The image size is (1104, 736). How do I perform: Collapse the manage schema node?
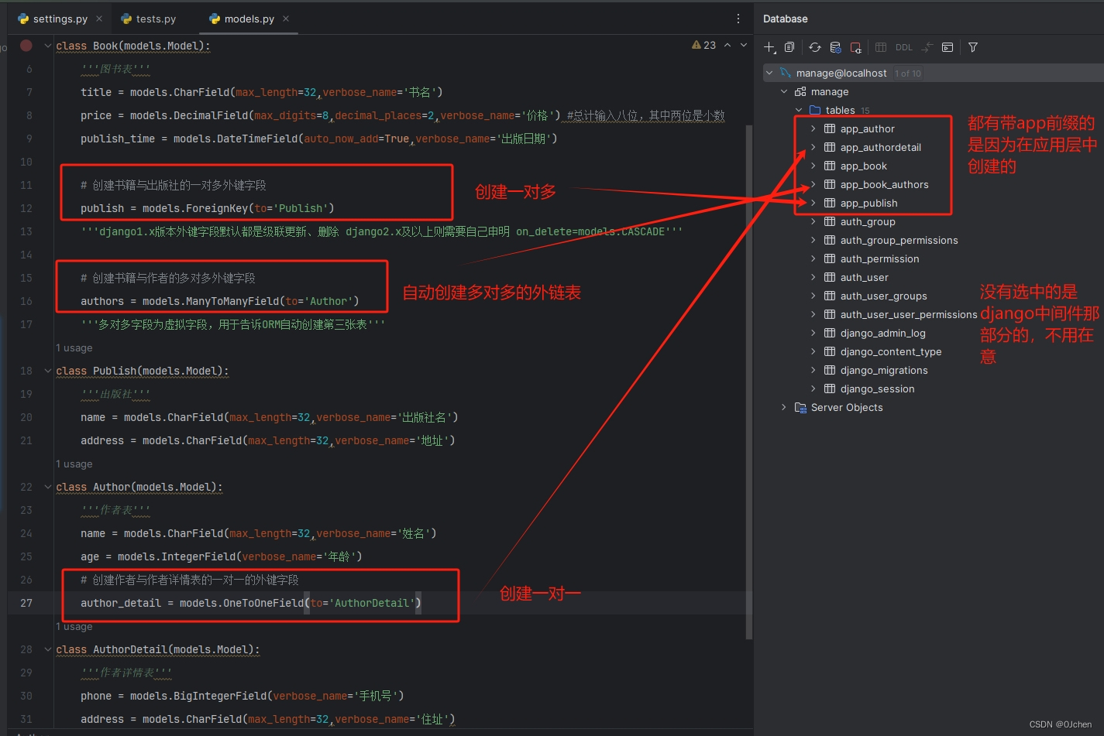click(784, 91)
